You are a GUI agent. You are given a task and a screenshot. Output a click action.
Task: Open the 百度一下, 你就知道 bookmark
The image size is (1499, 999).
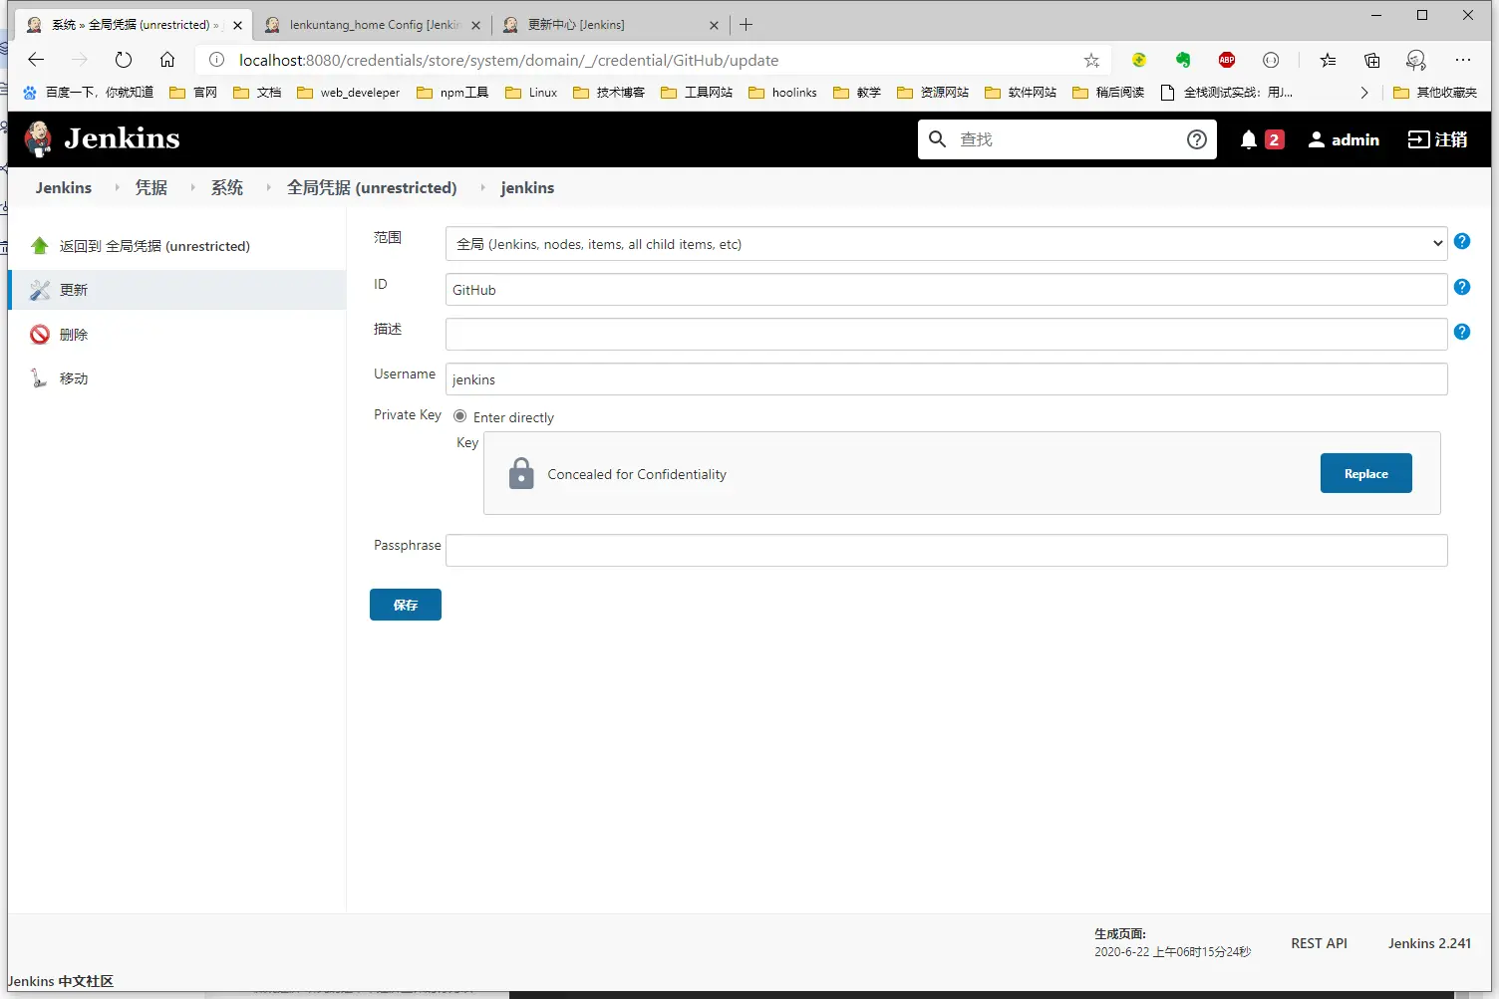[88, 93]
